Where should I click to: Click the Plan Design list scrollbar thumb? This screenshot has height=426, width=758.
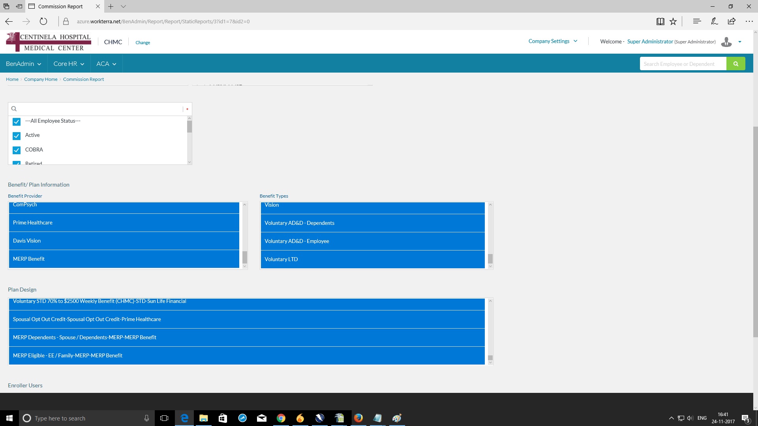tap(490, 358)
